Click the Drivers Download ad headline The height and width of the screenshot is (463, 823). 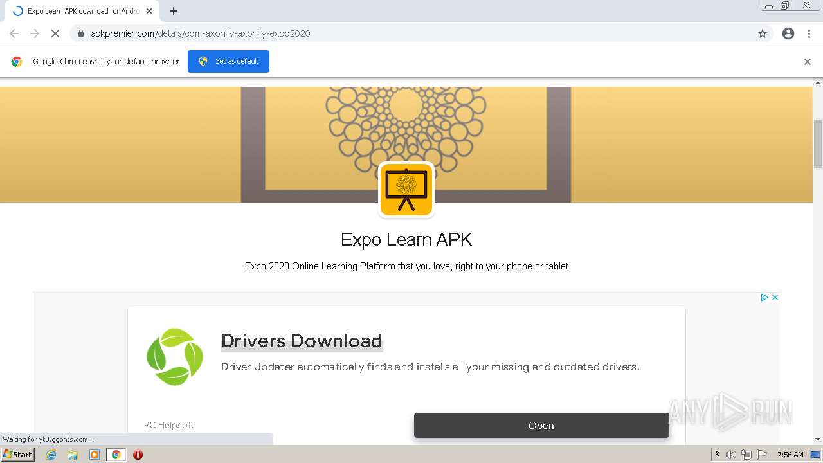coord(302,341)
